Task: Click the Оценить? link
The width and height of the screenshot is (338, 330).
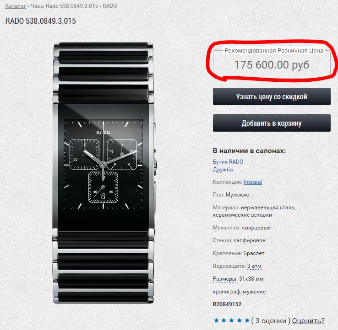Action: 308,320
